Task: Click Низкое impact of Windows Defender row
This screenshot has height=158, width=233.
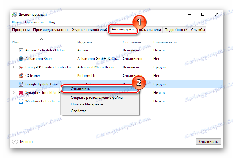Action: (x=159, y=101)
